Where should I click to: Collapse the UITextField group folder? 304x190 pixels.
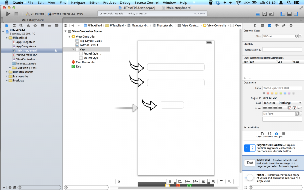coord(6,38)
